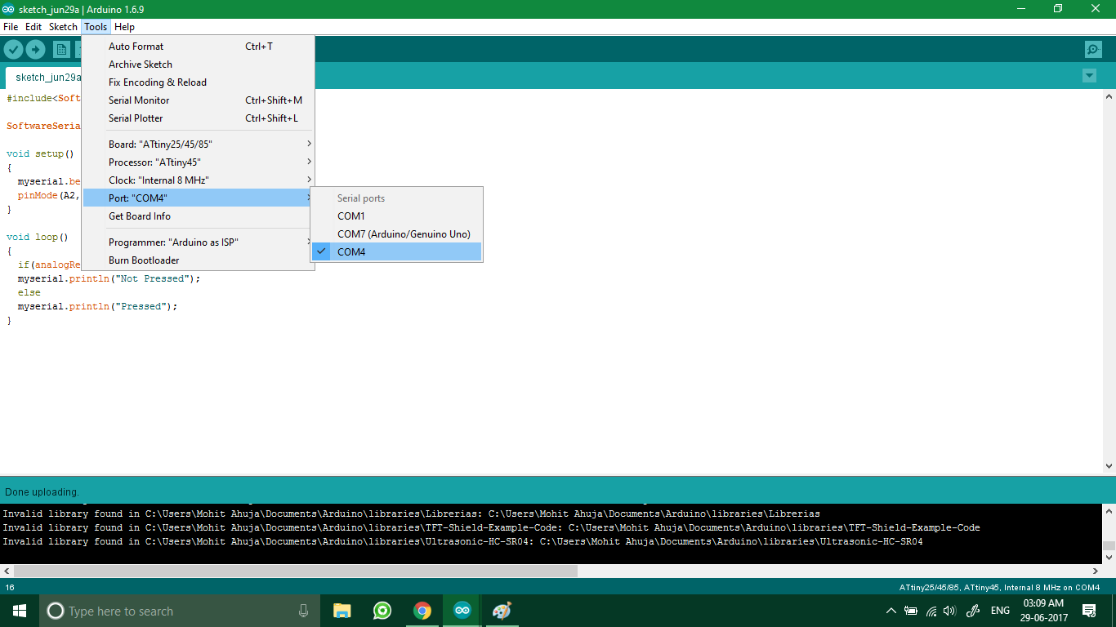Click the line number 16 in status bar
The image size is (1116, 627).
pos(10,587)
